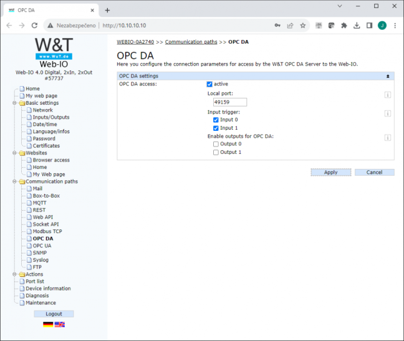Click the not-secure warning icon
The image size is (404, 341).
point(50,26)
